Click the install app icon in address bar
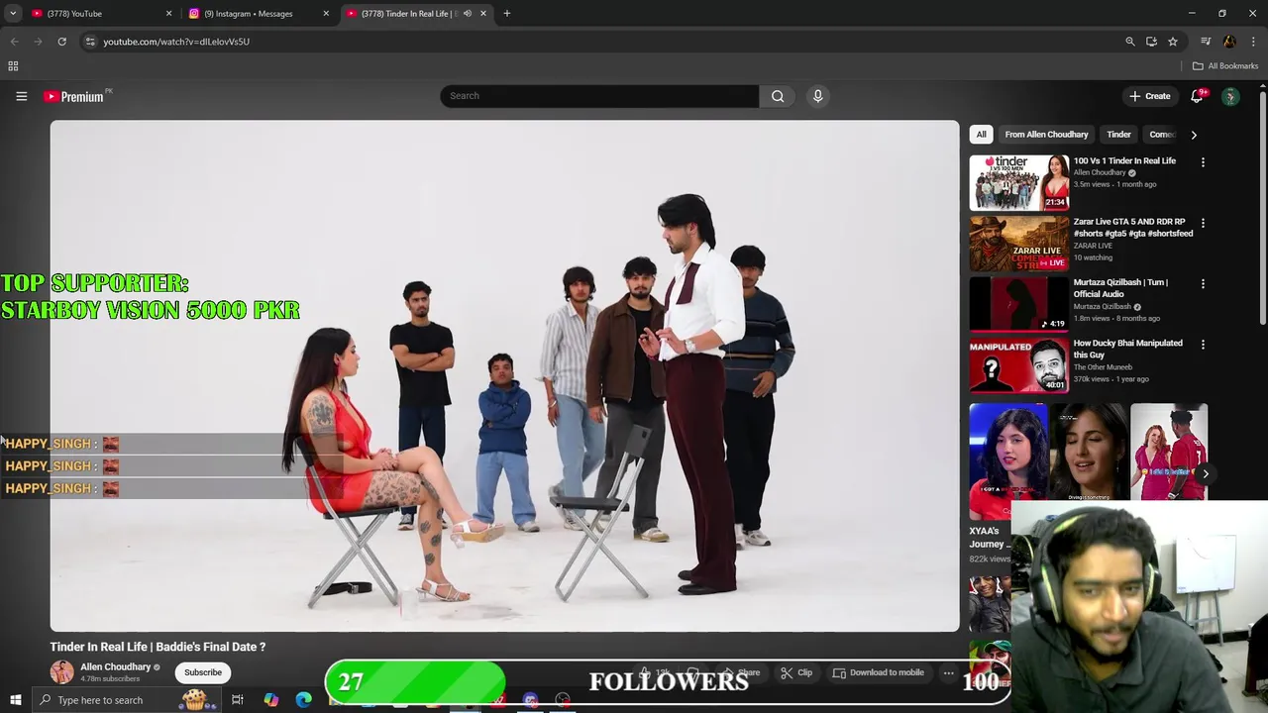The width and height of the screenshot is (1268, 713). coord(1151,42)
